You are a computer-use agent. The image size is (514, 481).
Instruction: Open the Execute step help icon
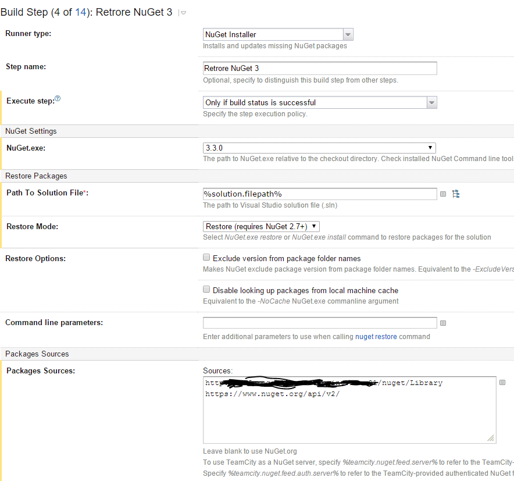[x=58, y=98]
